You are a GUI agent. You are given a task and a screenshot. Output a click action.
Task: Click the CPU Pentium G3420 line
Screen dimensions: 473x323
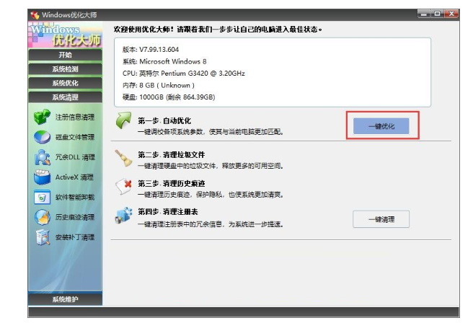184,74
